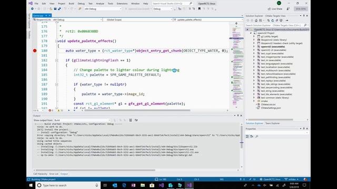
Task: Collapse the update_palette_effects function at line 178
Action: point(56,41)
